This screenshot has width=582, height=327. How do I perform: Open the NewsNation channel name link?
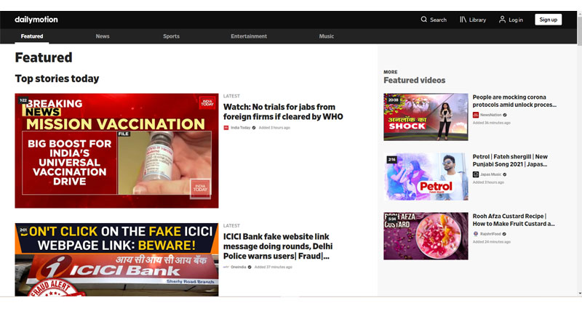(x=490, y=115)
